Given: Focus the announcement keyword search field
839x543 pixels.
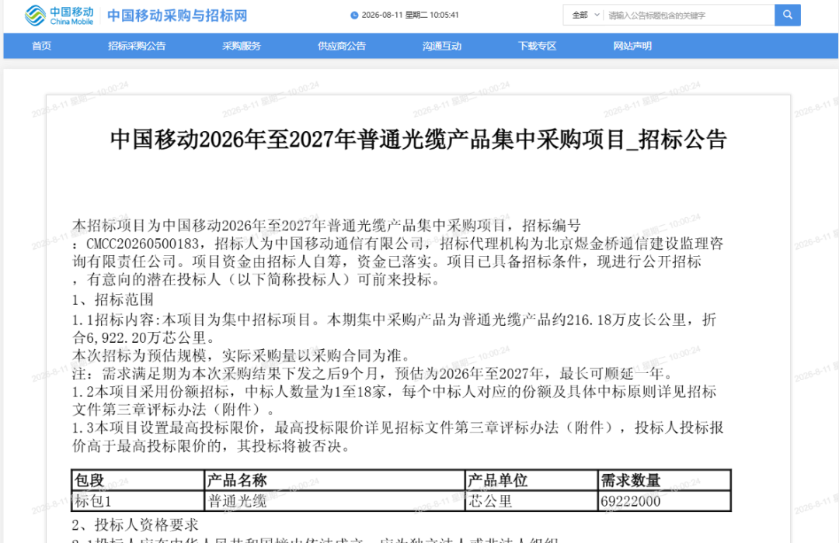Looking at the screenshot, I should [689, 16].
